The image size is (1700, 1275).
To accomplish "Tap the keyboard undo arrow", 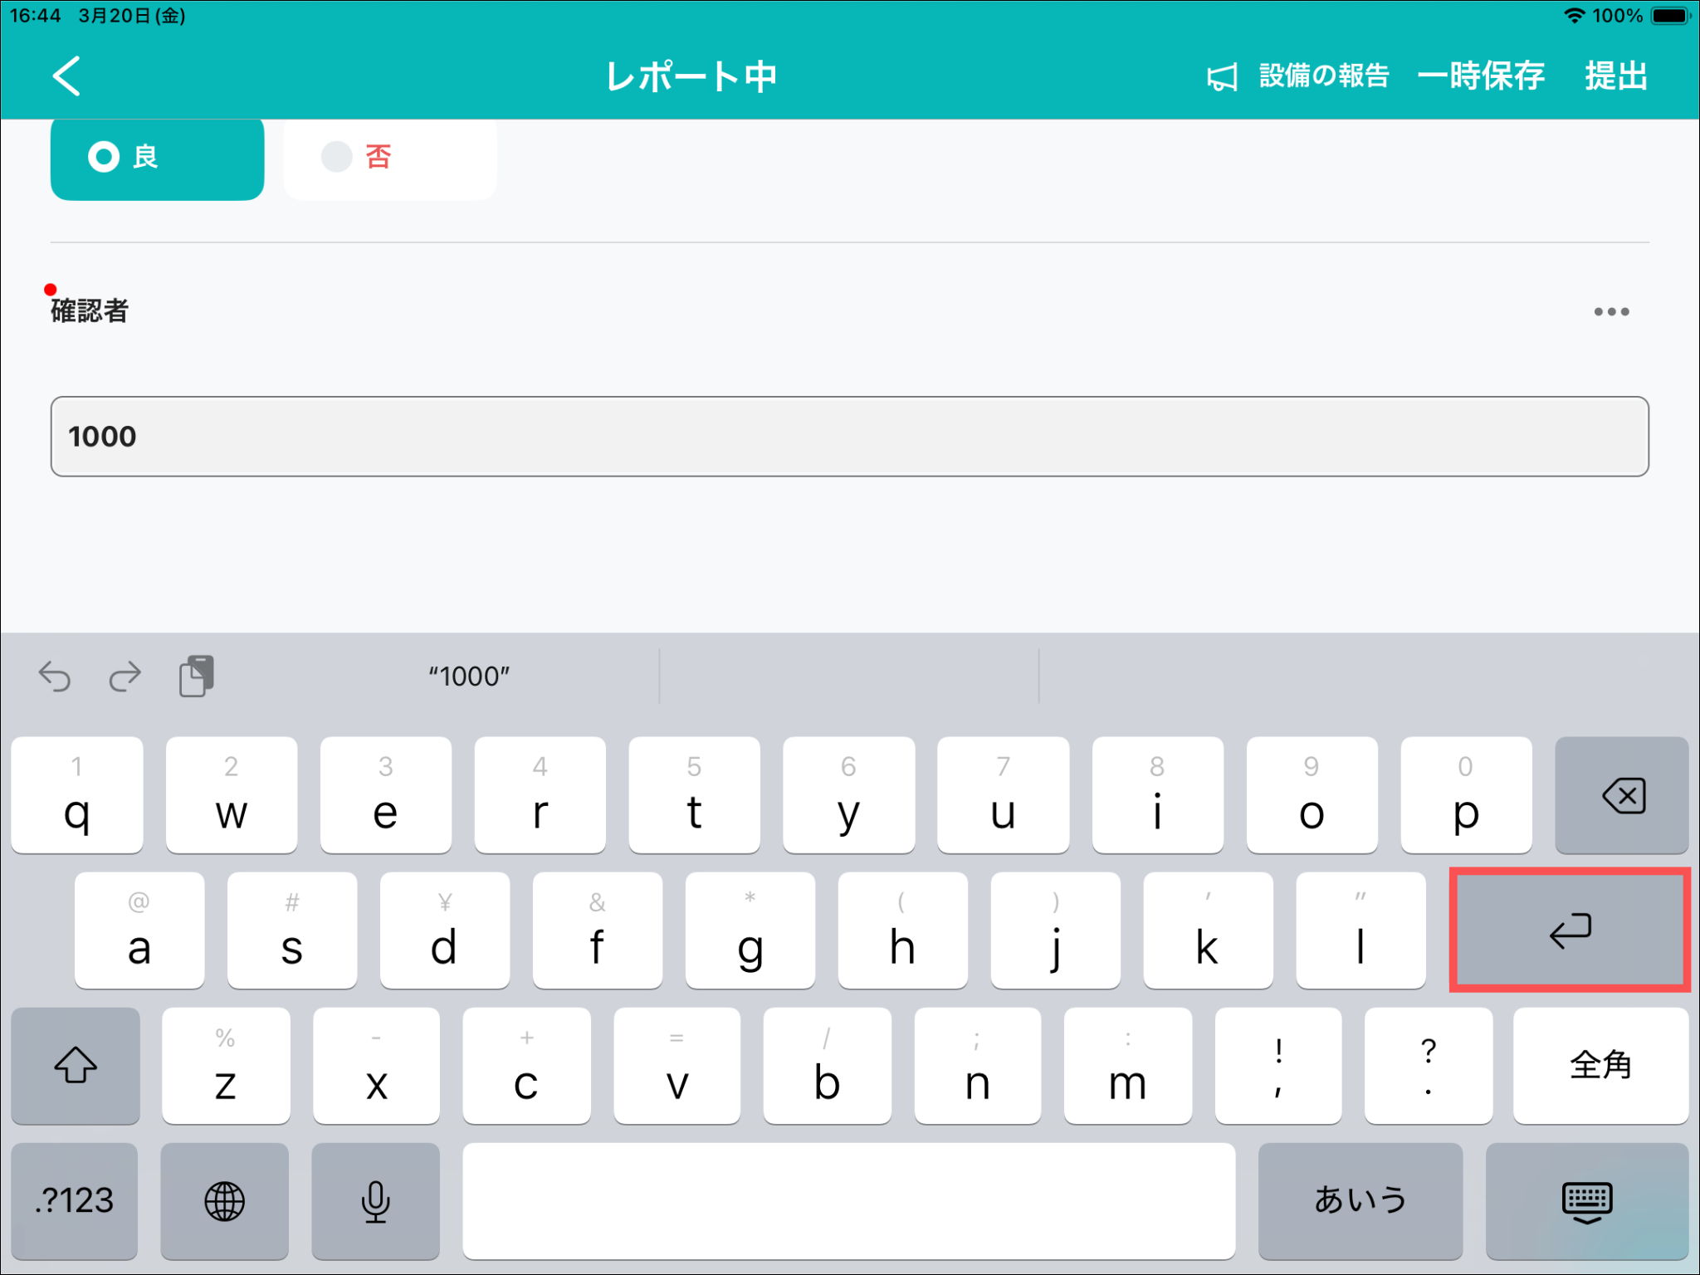I will click(55, 677).
